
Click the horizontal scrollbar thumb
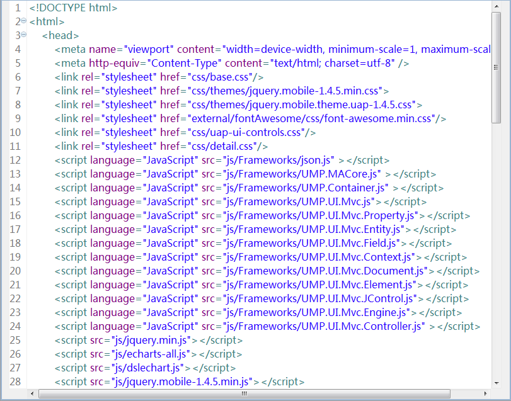coord(244,393)
